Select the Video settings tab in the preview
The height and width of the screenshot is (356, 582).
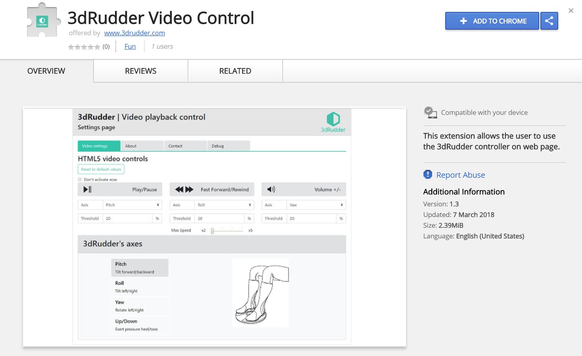point(99,146)
